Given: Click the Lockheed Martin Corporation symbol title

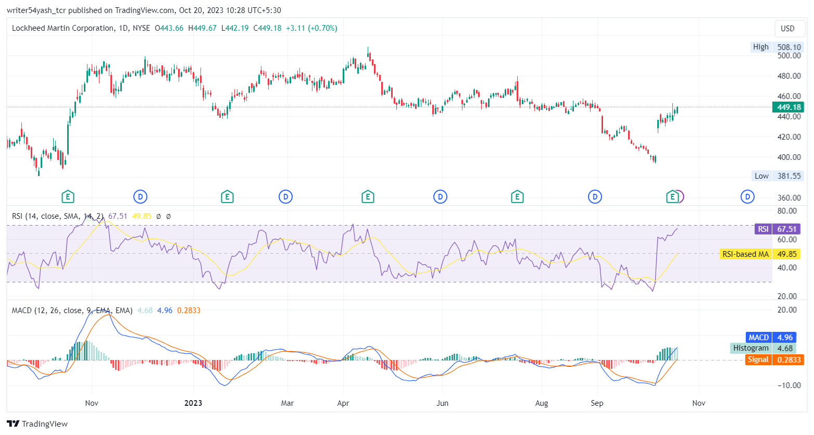Looking at the screenshot, I should click(63, 28).
